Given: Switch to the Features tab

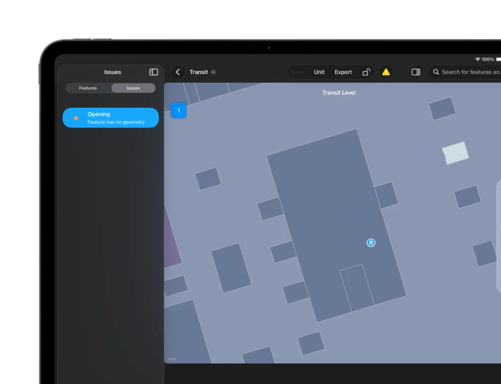Looking at the screenshot, I should [x=88, y=88].
